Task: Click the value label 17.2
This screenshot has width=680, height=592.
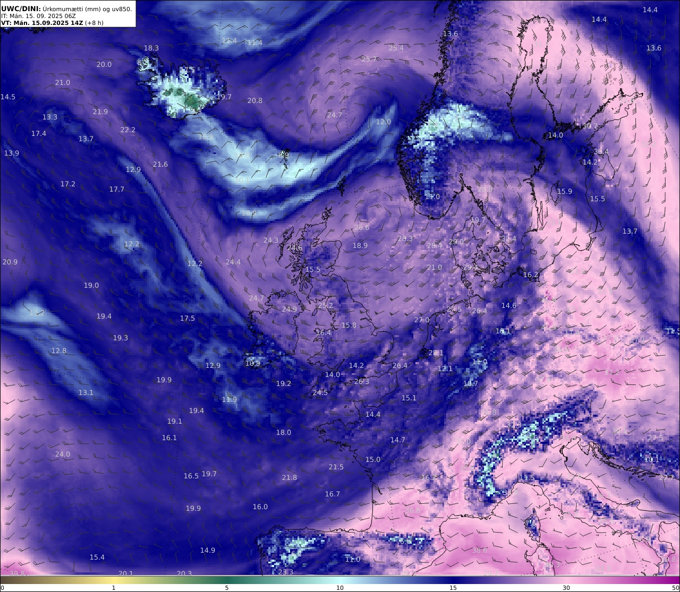Action: [x=68, y=184]
